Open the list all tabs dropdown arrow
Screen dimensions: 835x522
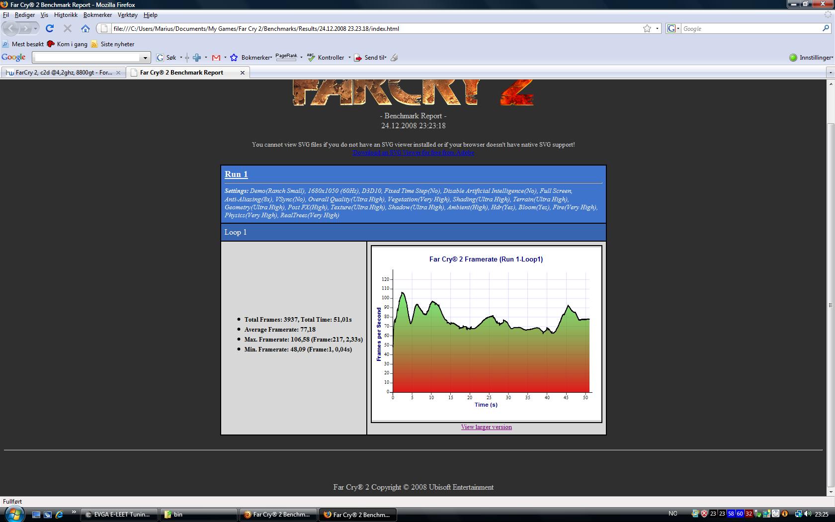(830, 73)
